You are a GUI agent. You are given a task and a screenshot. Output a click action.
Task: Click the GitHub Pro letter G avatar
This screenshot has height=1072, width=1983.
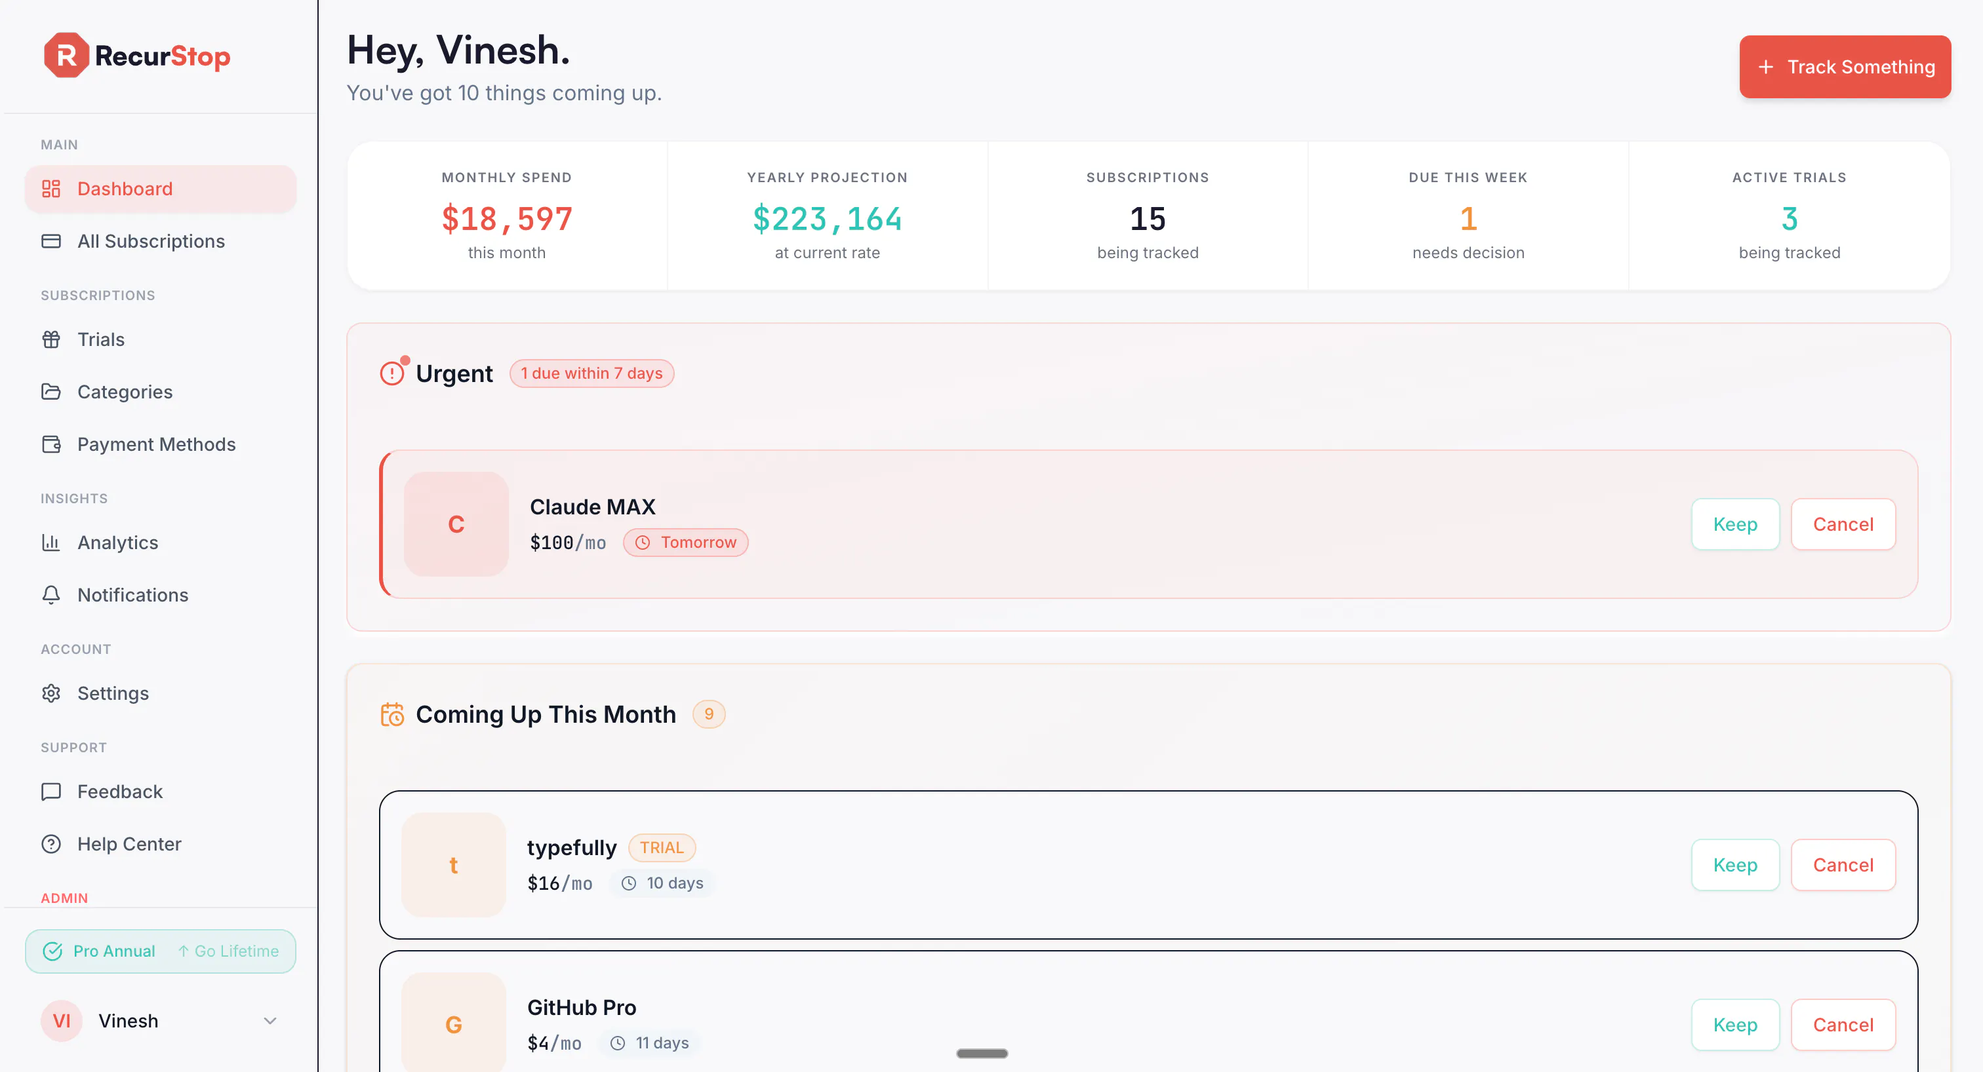pos(453,1023)
